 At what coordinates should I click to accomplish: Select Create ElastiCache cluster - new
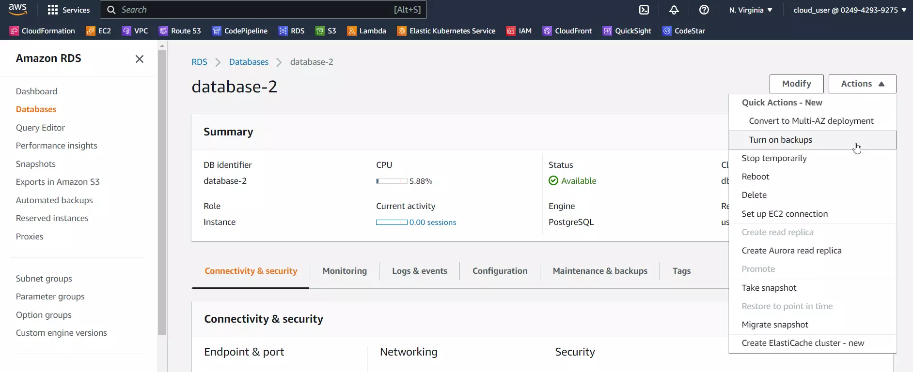812,343
